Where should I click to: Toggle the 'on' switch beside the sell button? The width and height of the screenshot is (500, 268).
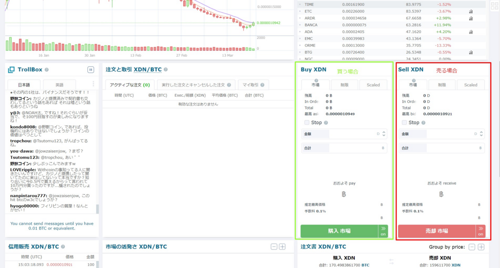tap(481, 231)
